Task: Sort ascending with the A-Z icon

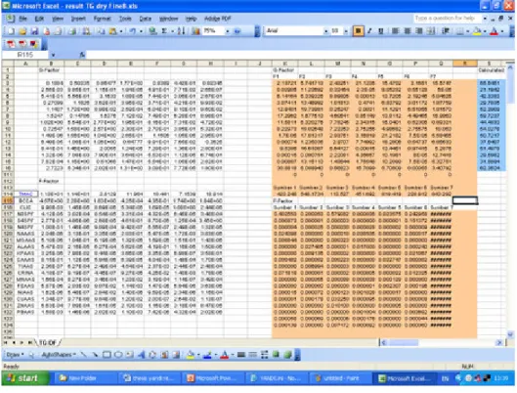Action: tap(181, 31)
